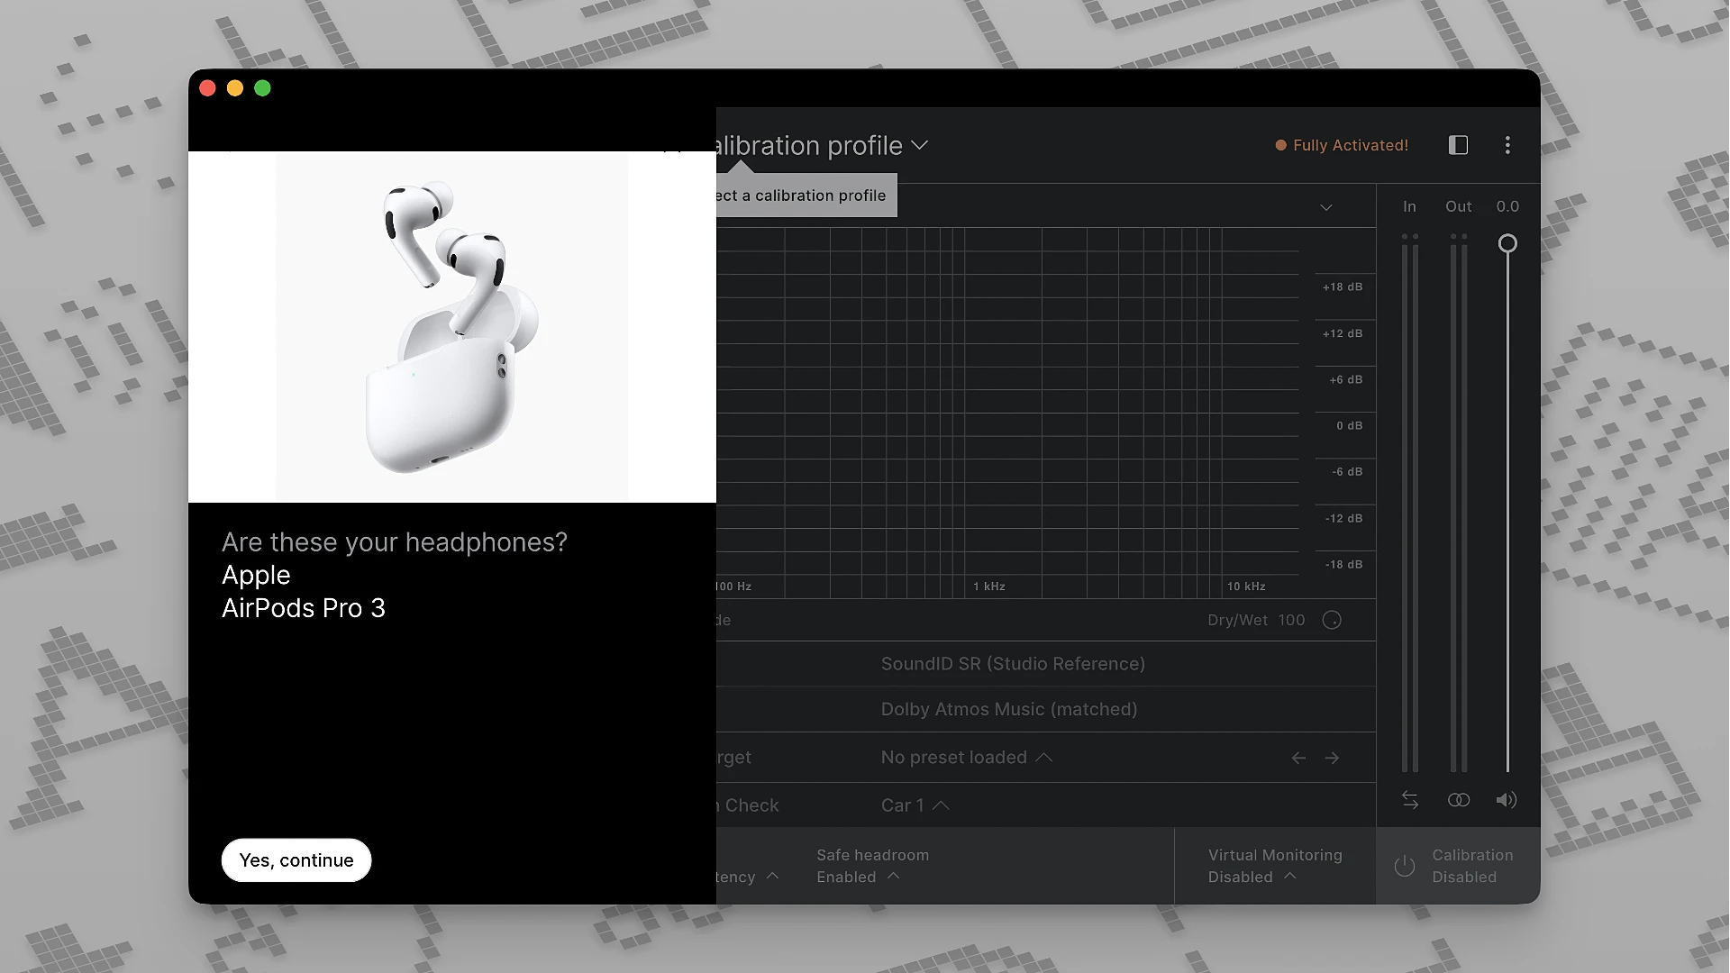Open the Car 1 listen check selector
The width and height of the screenshot is (1730, 973).
pyautogui.click(x=914, y=805)
